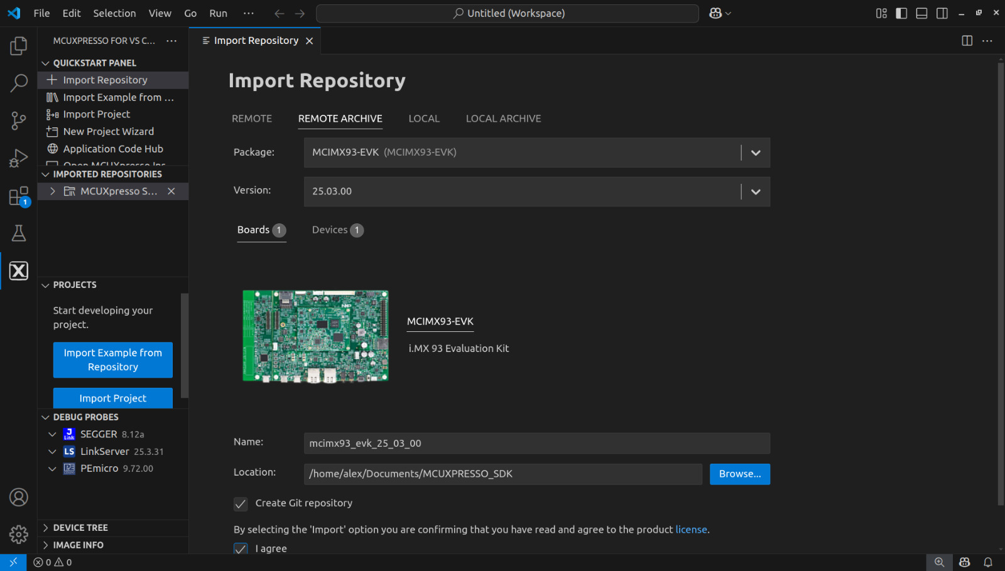Open the Extensions view
Image resolution: width=1005 pixels, height=571 pixels.
[x=18, y=195]
